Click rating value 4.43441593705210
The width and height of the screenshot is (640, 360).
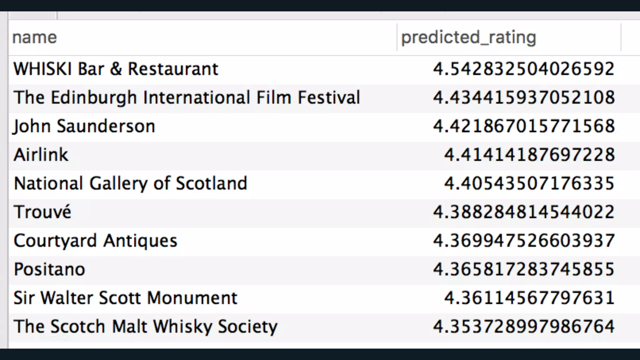(x=523, y=97)
